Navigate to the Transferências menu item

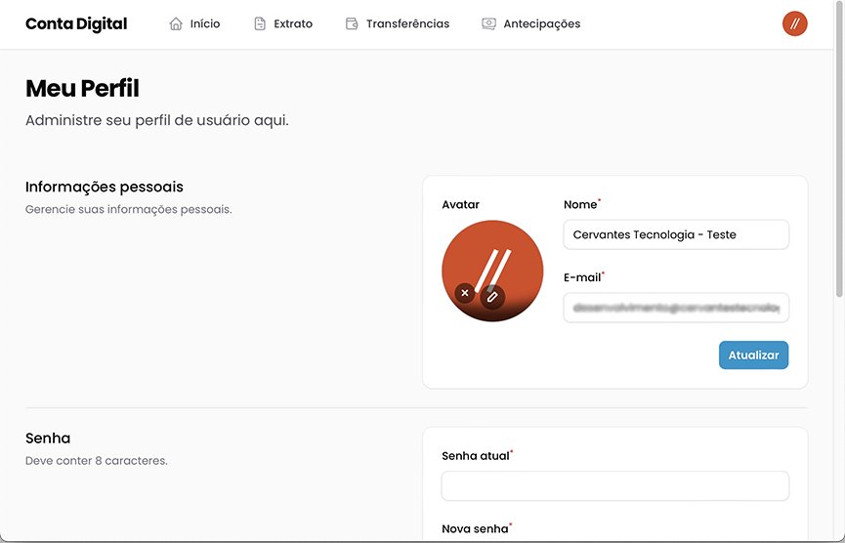point(407,24)
